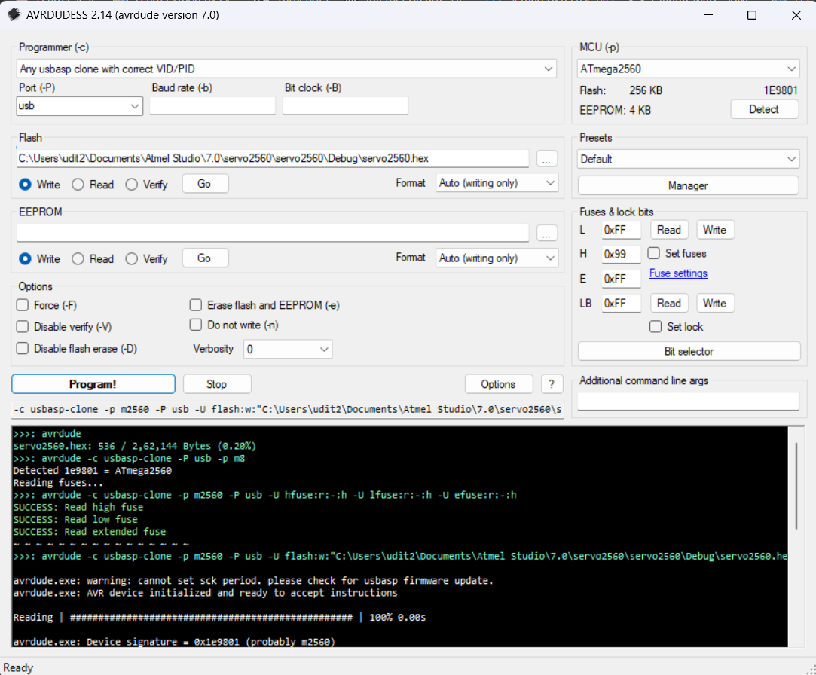This screenshot has height=675, width=816.
Task: Detect the connected MCU
Action: (x=764, y=108)
